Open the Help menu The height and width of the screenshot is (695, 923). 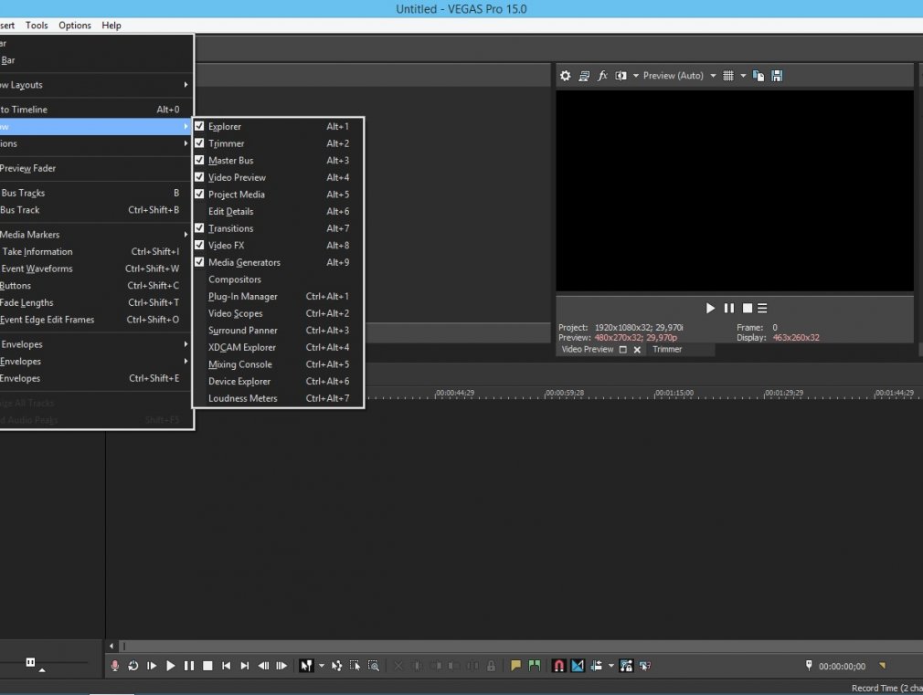tap(111, 26)
